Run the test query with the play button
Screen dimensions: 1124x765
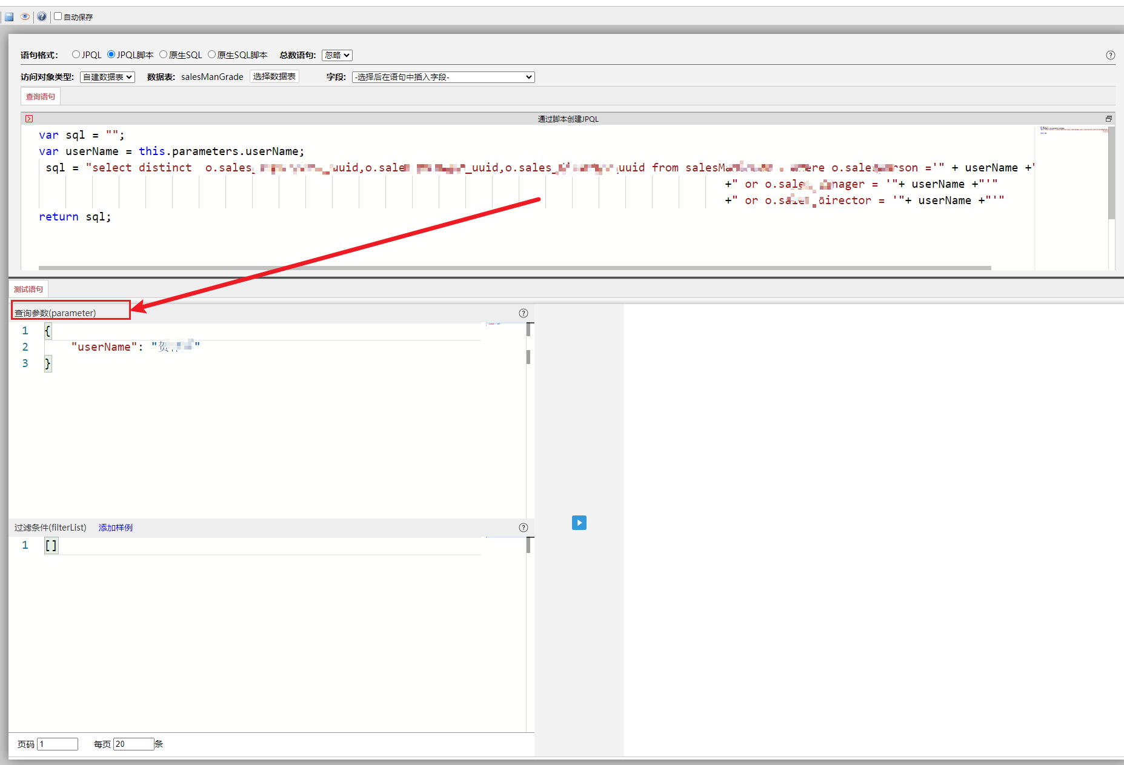point(579,523)
